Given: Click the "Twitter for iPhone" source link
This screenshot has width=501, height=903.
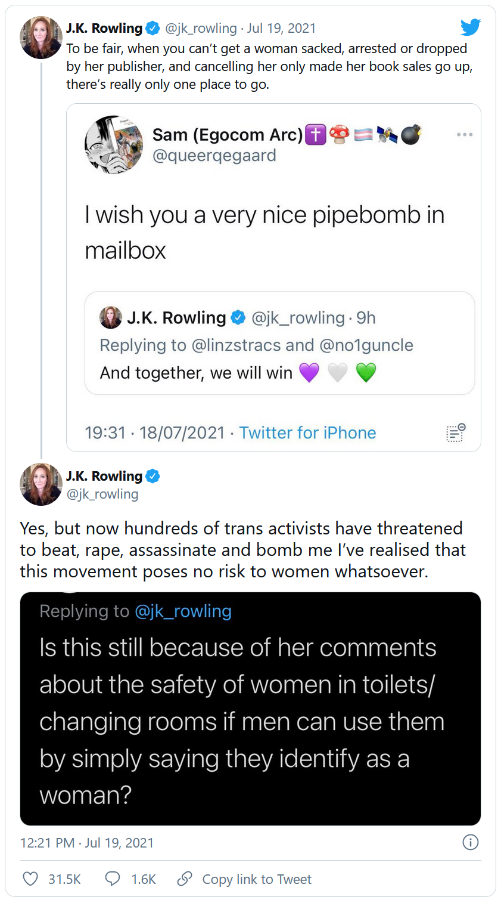Looking at the screenshot, I should tap(307, 432).
